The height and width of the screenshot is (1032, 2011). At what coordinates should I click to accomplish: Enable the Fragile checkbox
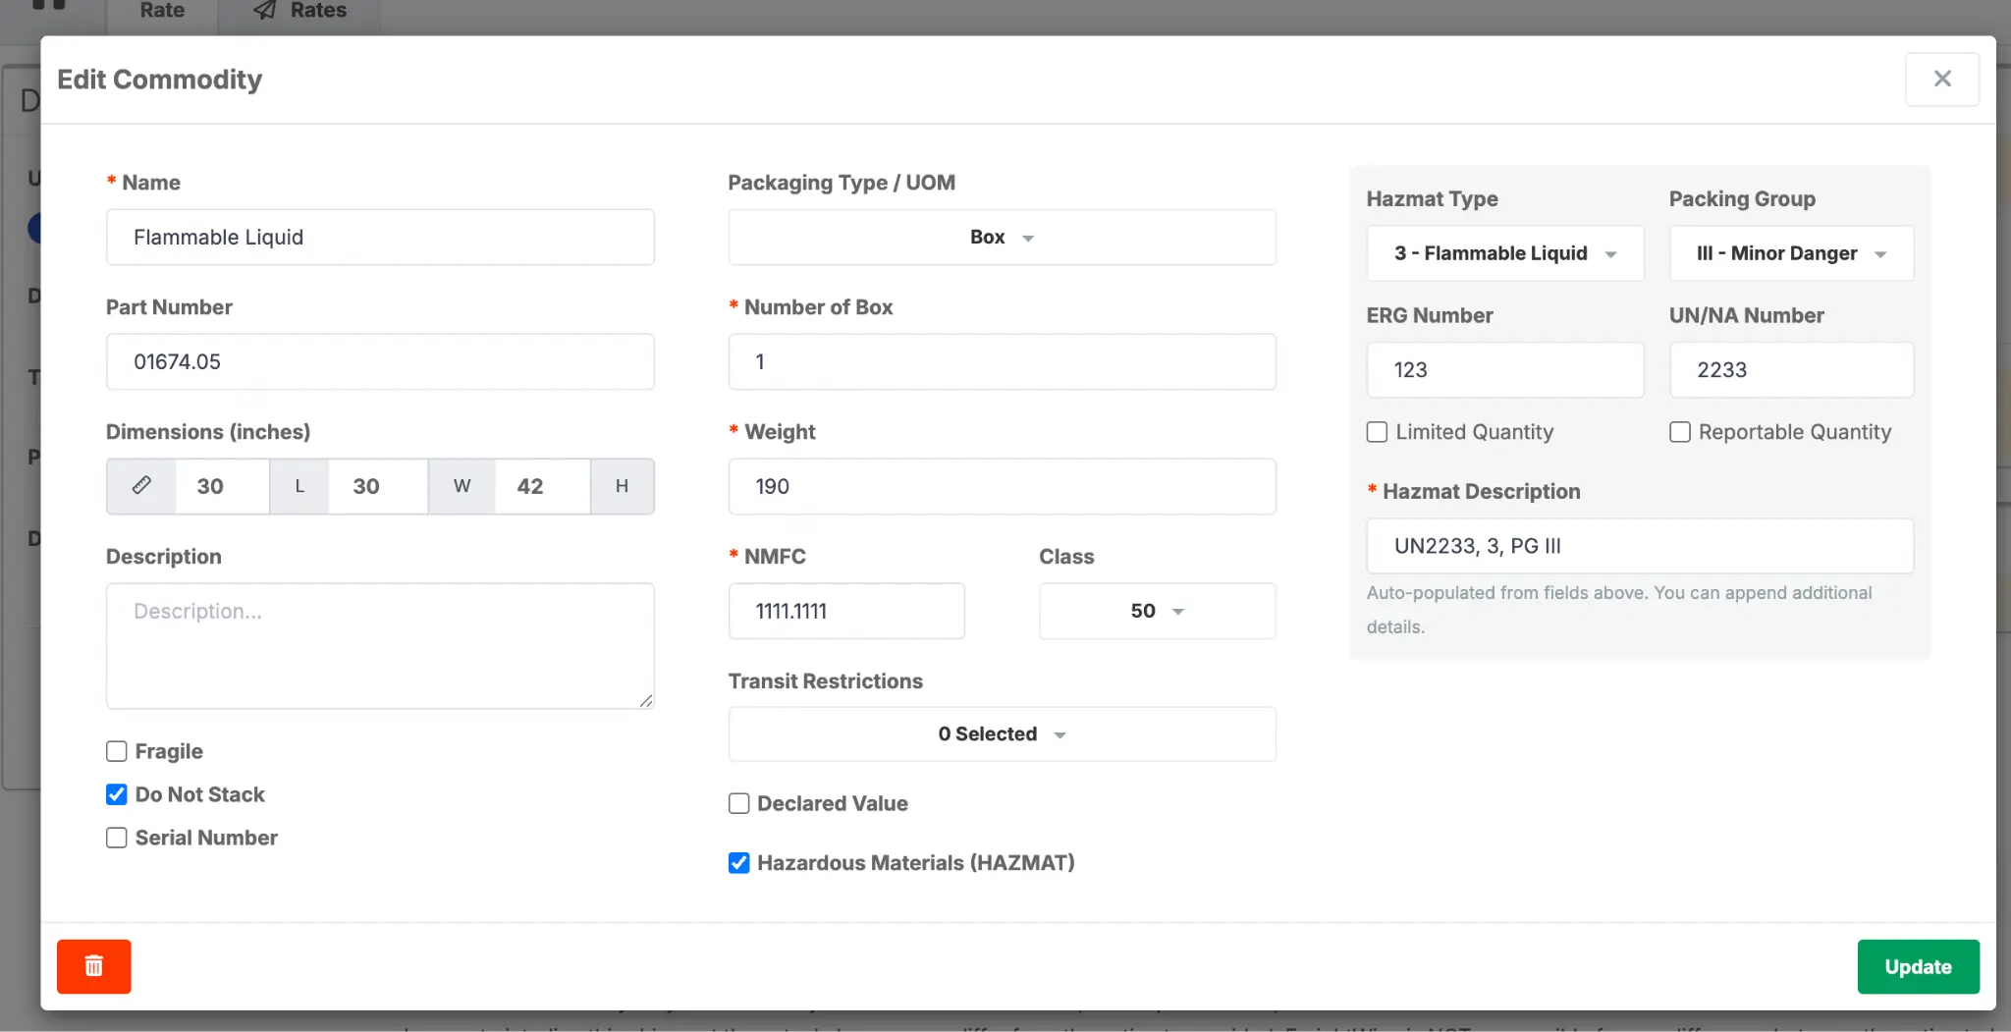coord(117,751)
